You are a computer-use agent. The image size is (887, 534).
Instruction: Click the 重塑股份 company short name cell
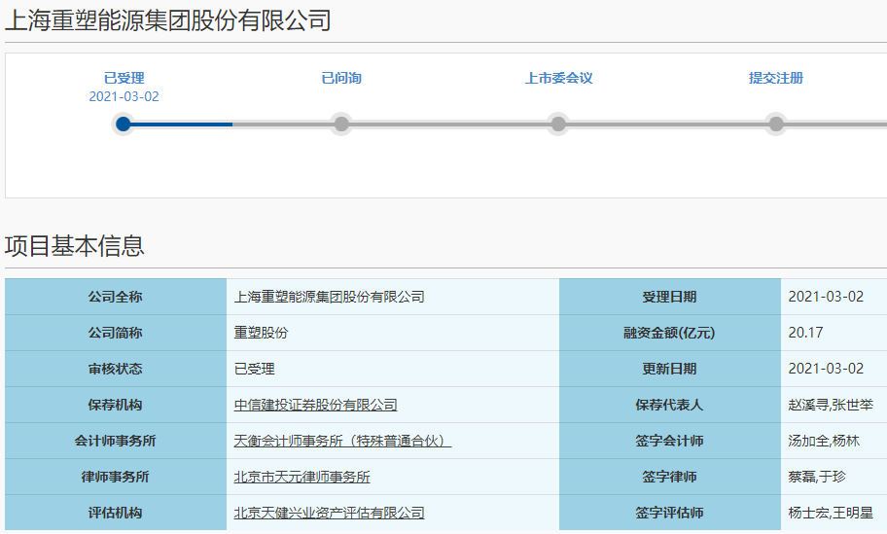pos(261,333)
